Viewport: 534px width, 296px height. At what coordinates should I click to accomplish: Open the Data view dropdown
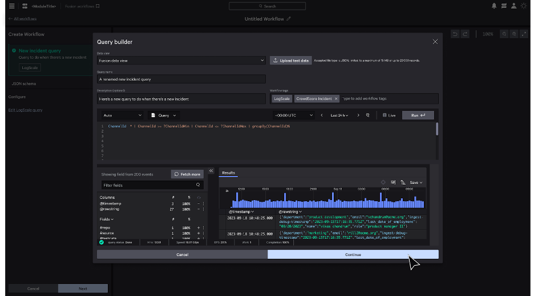181,60
